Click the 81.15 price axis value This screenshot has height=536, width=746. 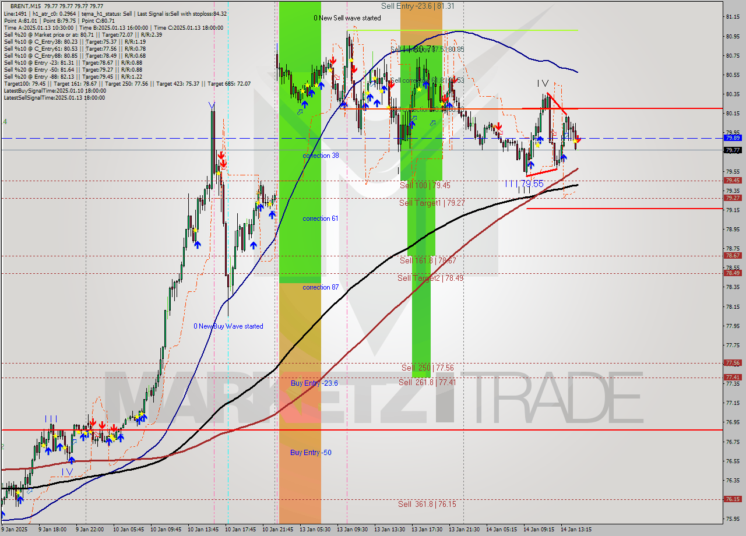click(733, 17)
